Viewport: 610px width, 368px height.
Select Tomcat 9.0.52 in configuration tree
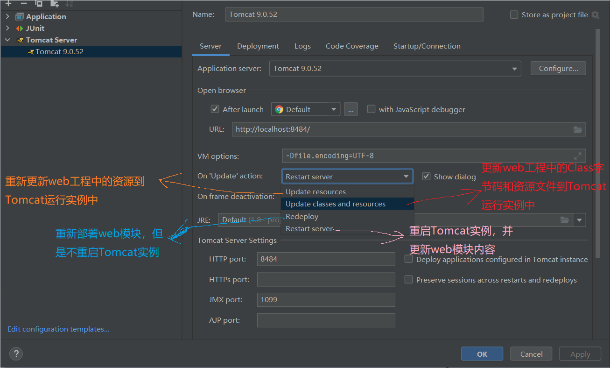coord(91,52)
